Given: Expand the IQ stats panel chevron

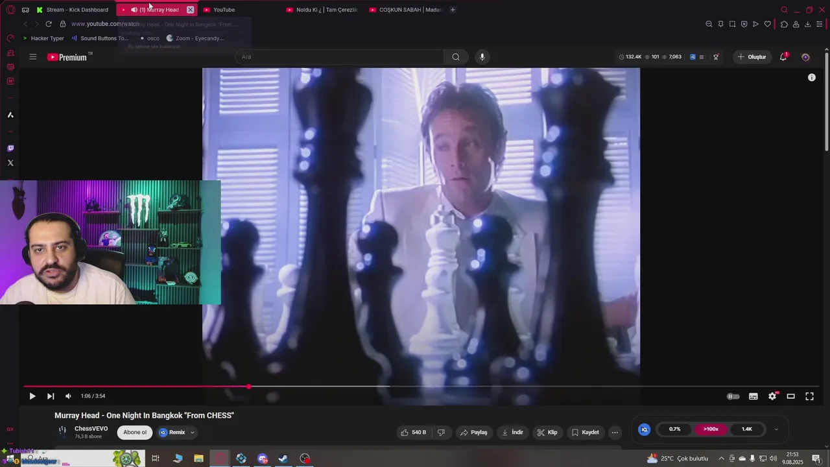Looking at the screenshot, I should pyautogui.click(x=776, y=429).
